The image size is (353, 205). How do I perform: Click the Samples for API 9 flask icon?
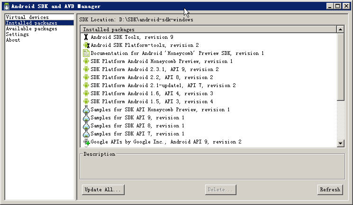click(x=86, y=117)
